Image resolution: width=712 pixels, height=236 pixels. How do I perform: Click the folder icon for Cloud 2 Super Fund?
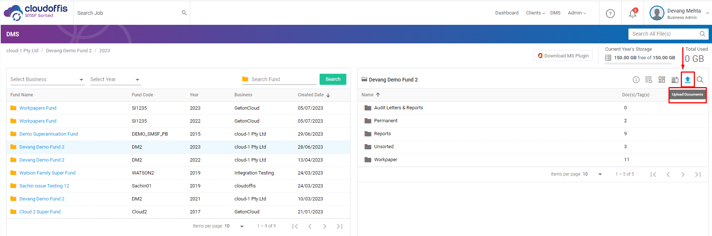pyautogui.click(x=13, y=212)
